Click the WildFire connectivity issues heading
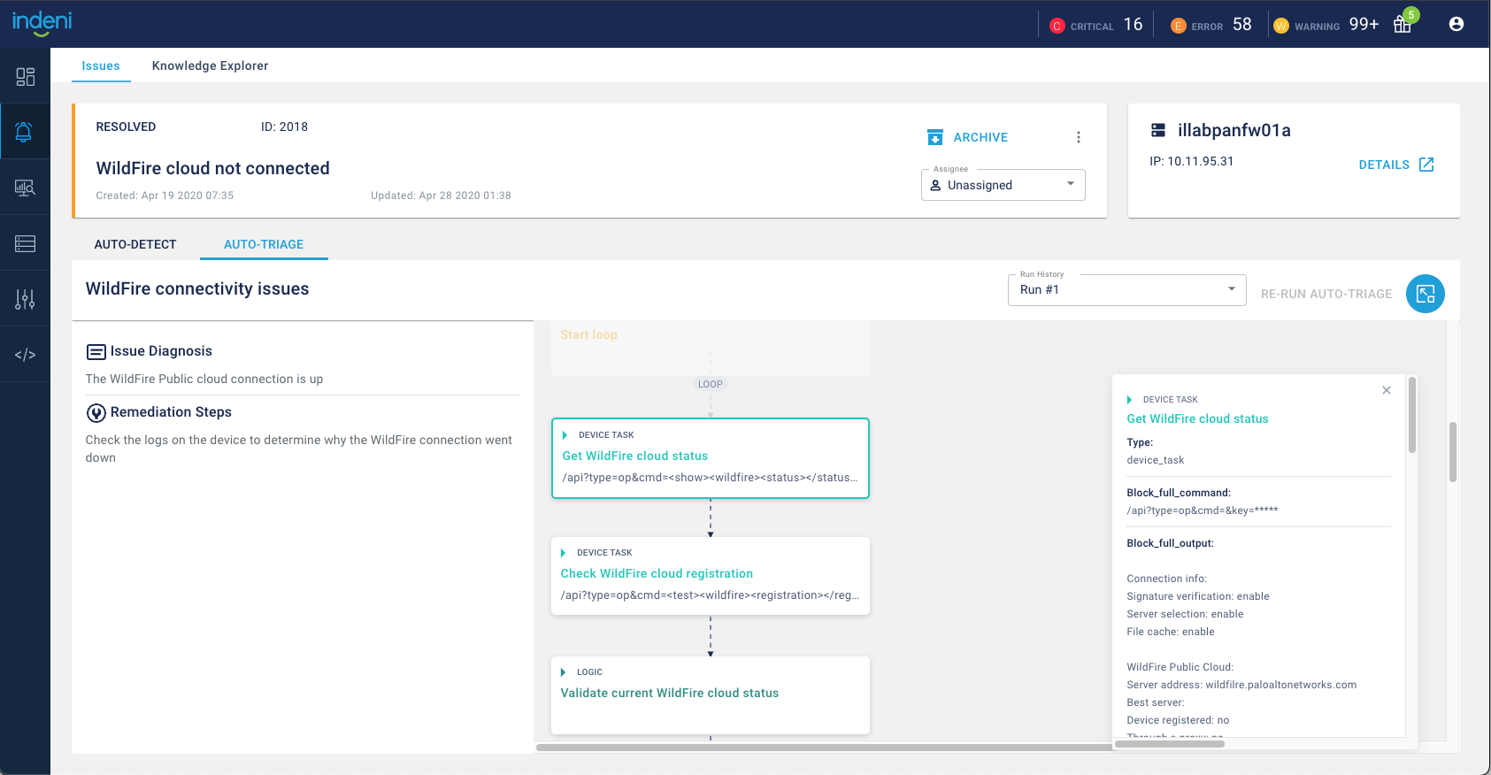Image resolution: width=1491 pixels, height=775 pixels. [197, 288]
